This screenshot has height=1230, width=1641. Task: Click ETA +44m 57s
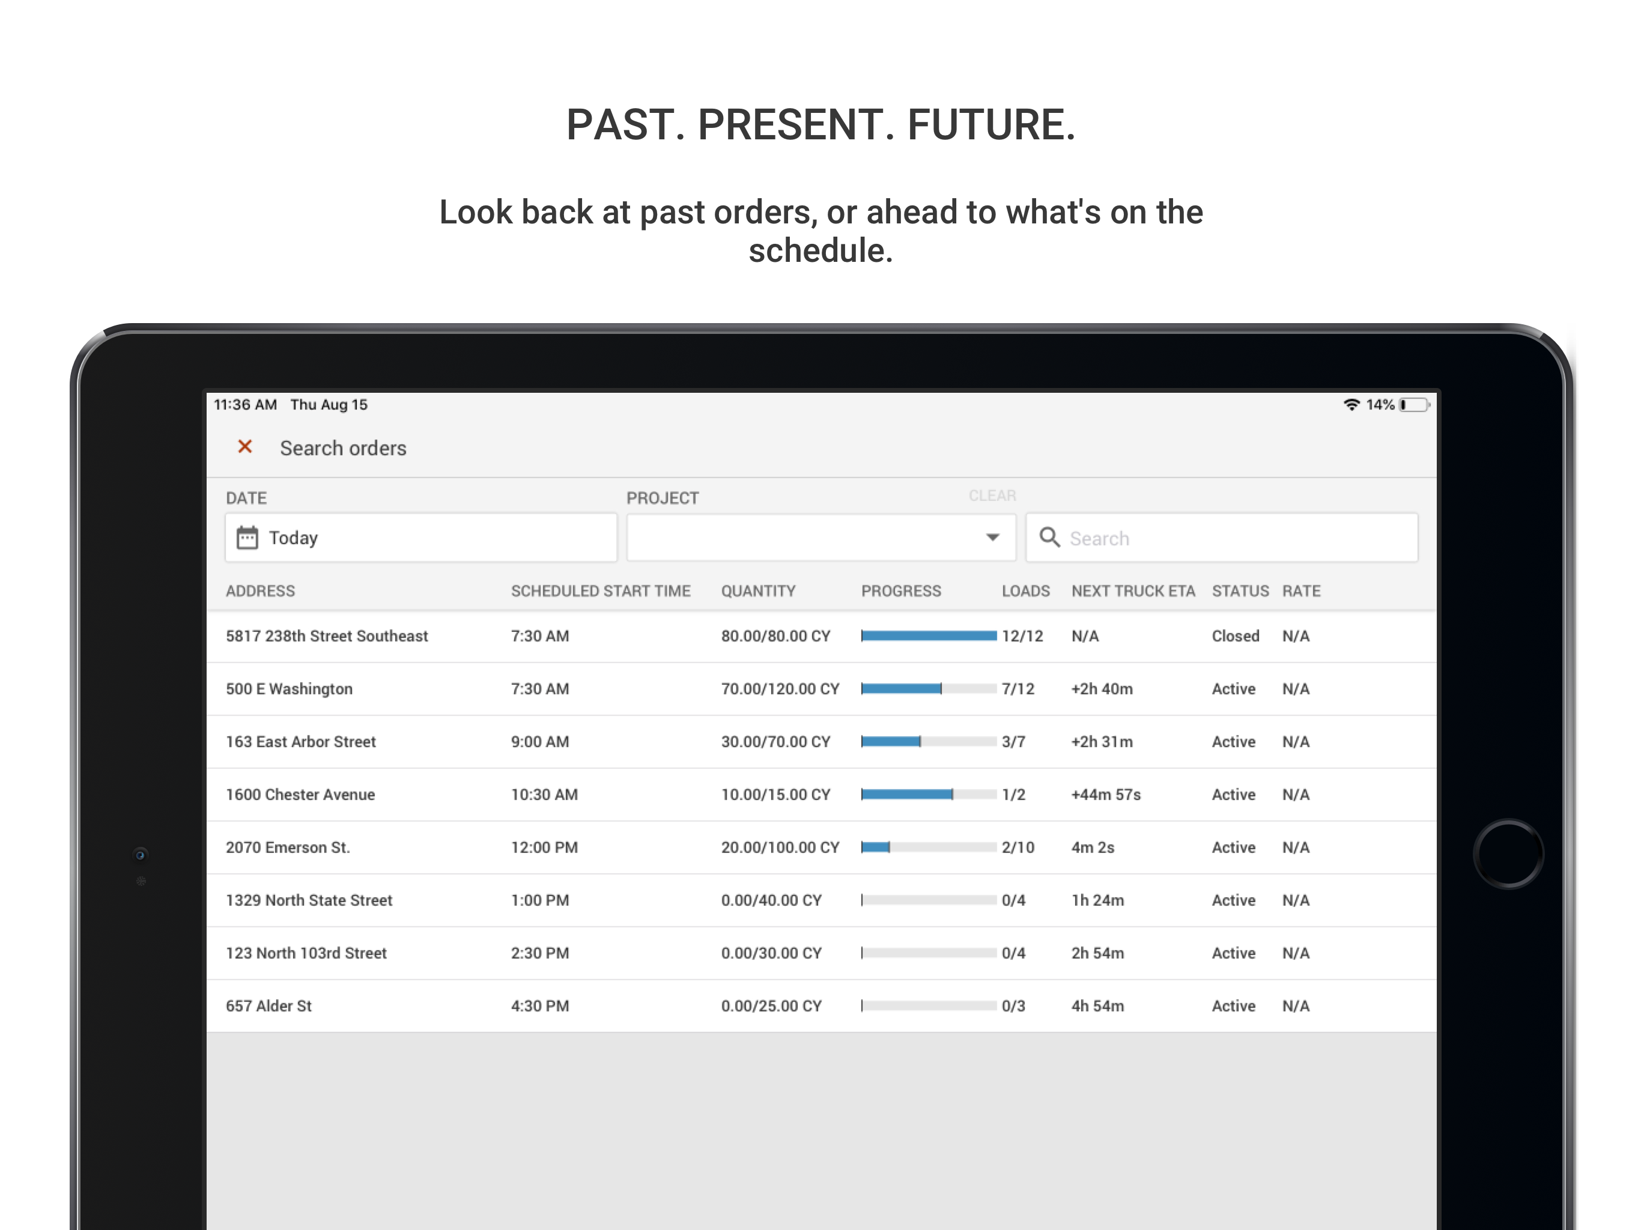(1105, 795)
